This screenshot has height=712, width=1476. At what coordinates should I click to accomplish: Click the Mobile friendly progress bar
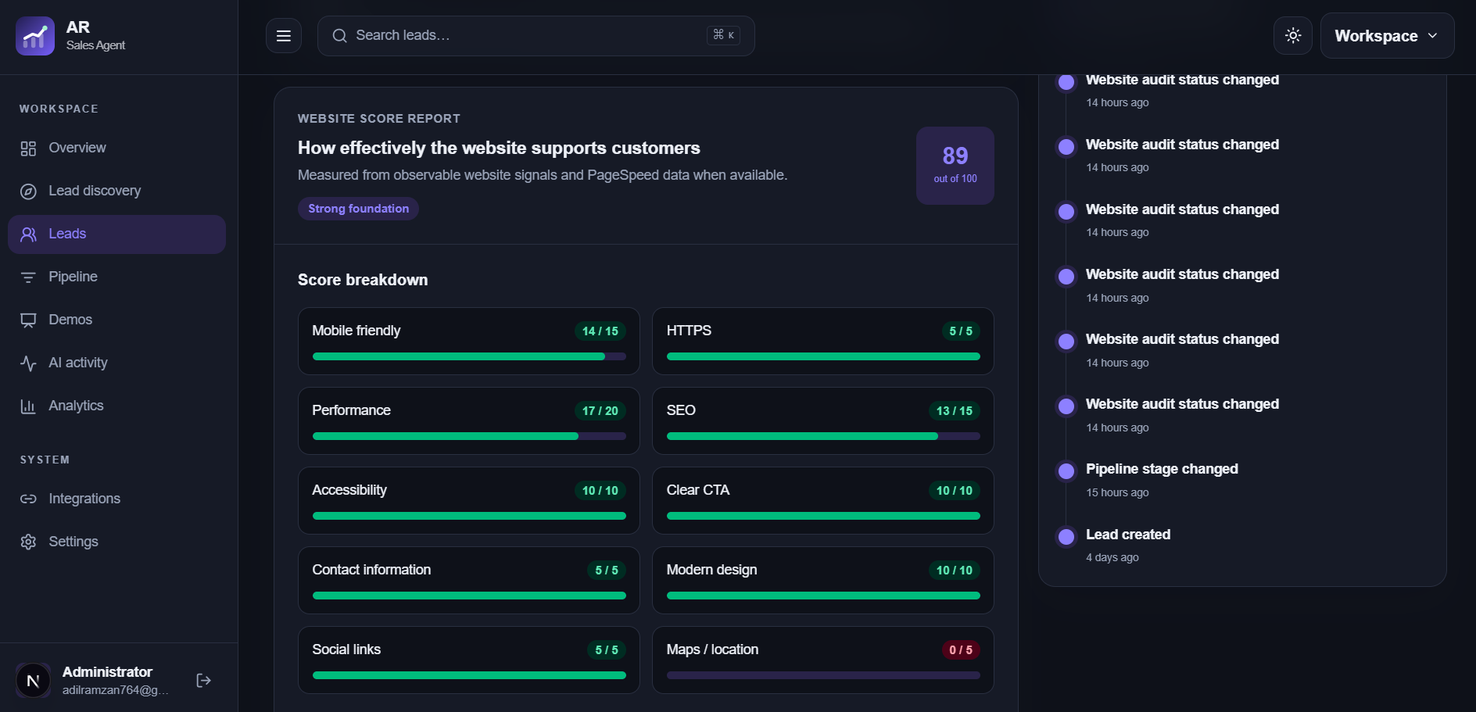click(469, 356)
